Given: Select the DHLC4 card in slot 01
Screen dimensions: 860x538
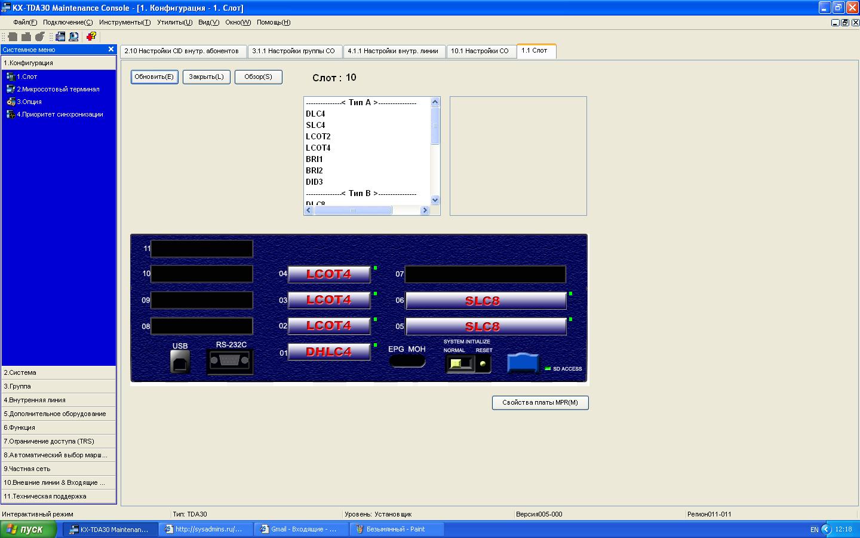Looking at the screenshot, I should [329, 352].
